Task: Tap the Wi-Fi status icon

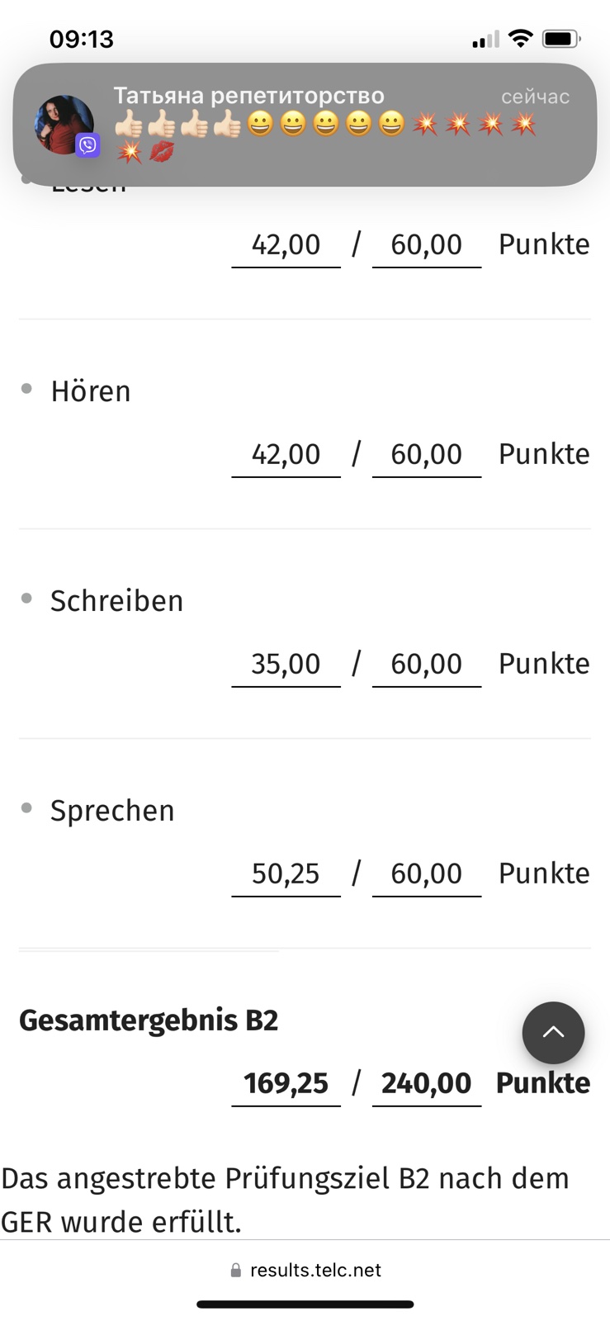Action: (520, 38)
